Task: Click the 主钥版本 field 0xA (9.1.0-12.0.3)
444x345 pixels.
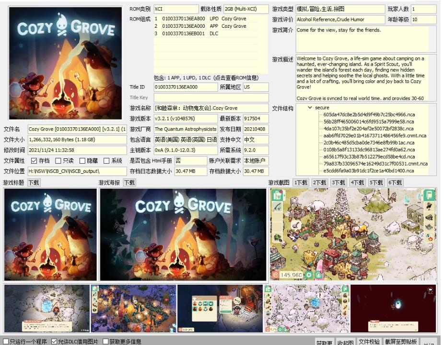Action: [x=186, y=150]
